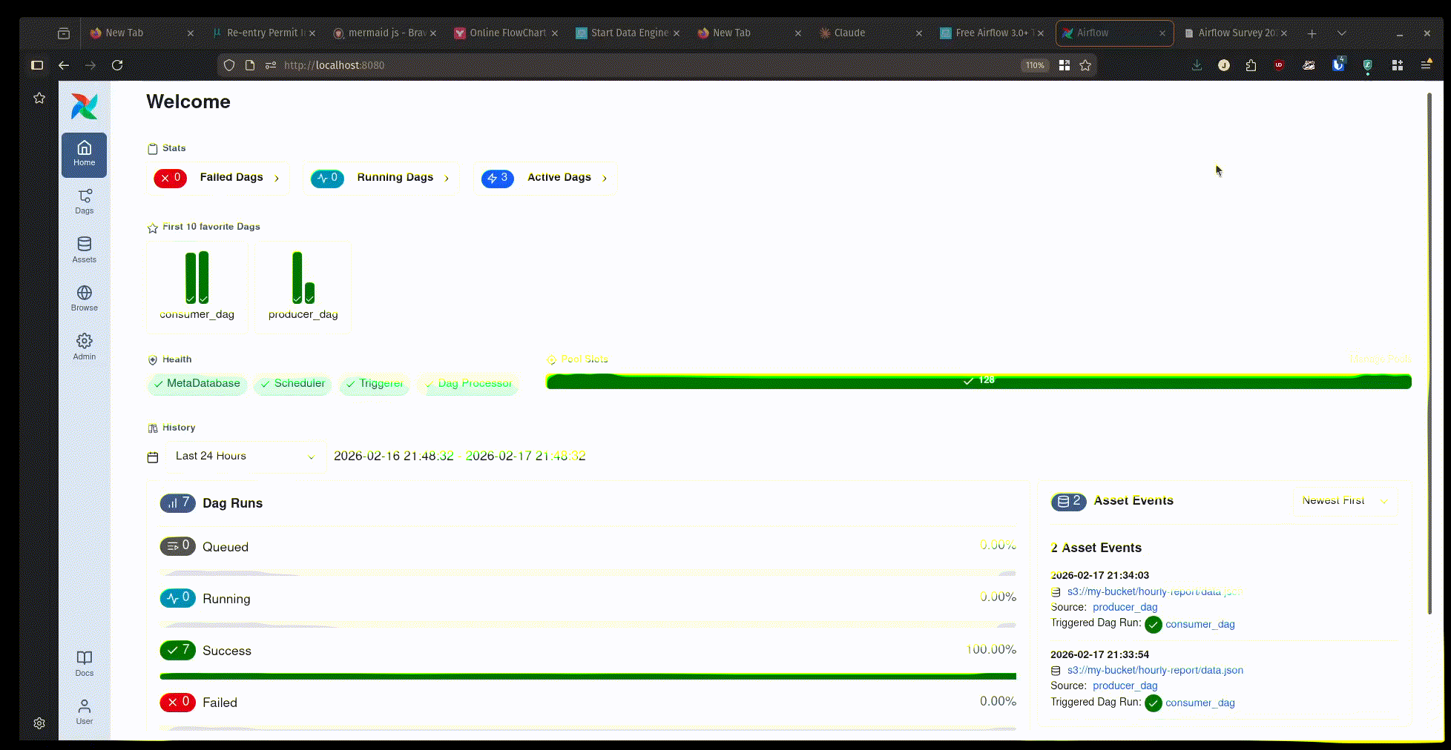This screenshot has width=1451, height=750.
Task: Open the Dags page from sidebar
Action: click(84, 201)
